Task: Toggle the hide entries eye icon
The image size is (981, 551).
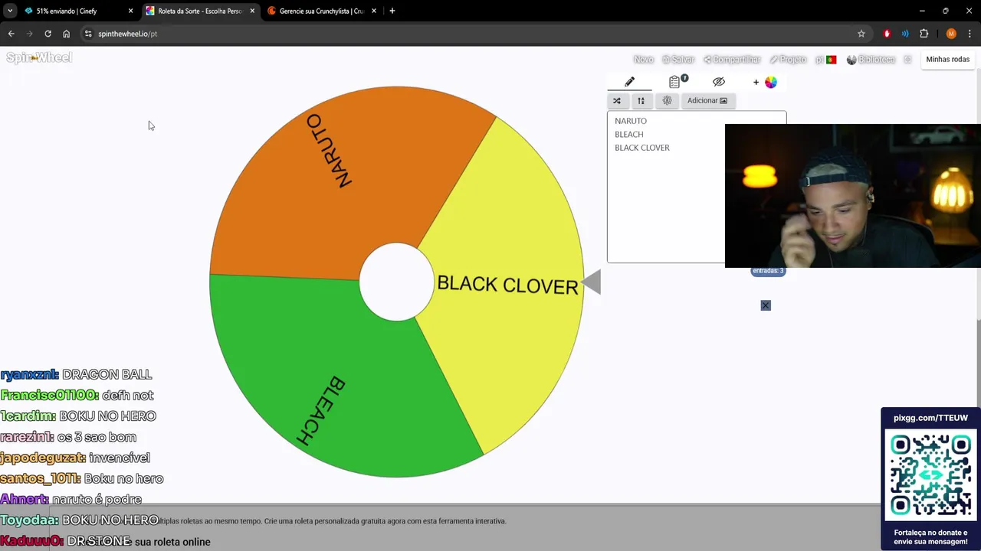Action: click(718, 82)
